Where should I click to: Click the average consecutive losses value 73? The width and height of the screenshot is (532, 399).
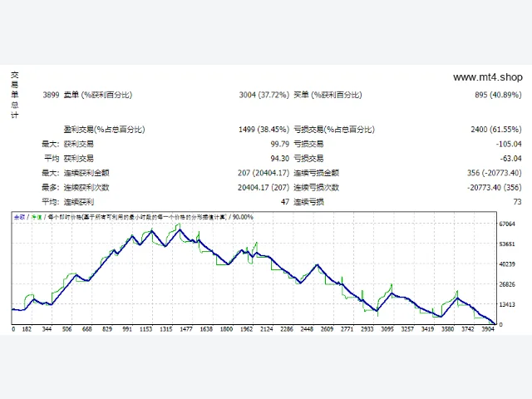click(x=517, y=202)
